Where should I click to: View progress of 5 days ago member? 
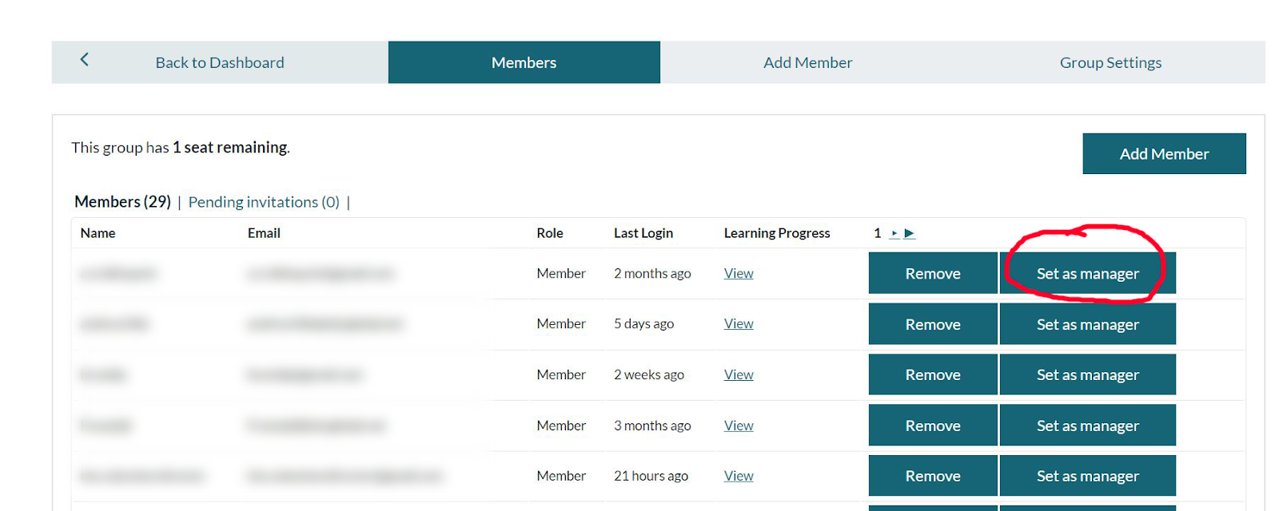(x=739, y=323)
